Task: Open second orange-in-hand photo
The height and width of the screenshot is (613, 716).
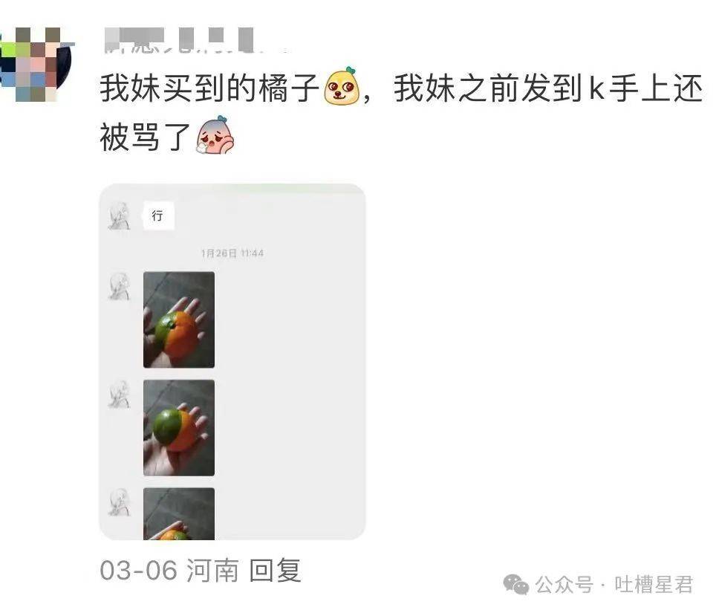Action: click(179, 427)
